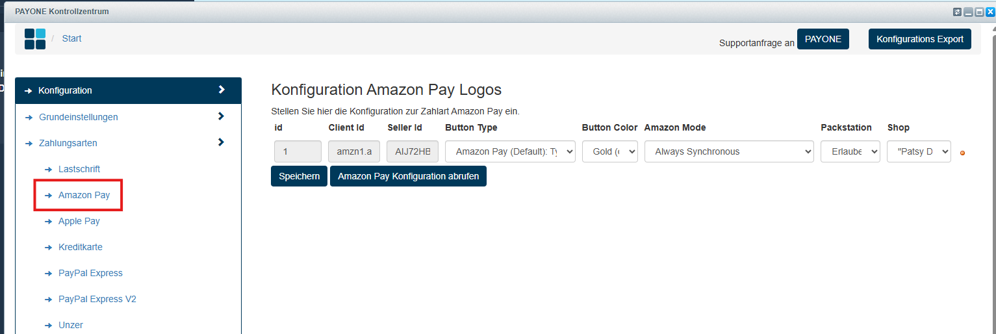The height and width of the screenshot is (334, 996).
Task: Open PayPal Express V2 settings
Action: (x=97, y=299)
